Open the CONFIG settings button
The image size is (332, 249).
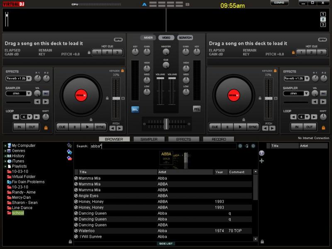[x=279, y=3]
